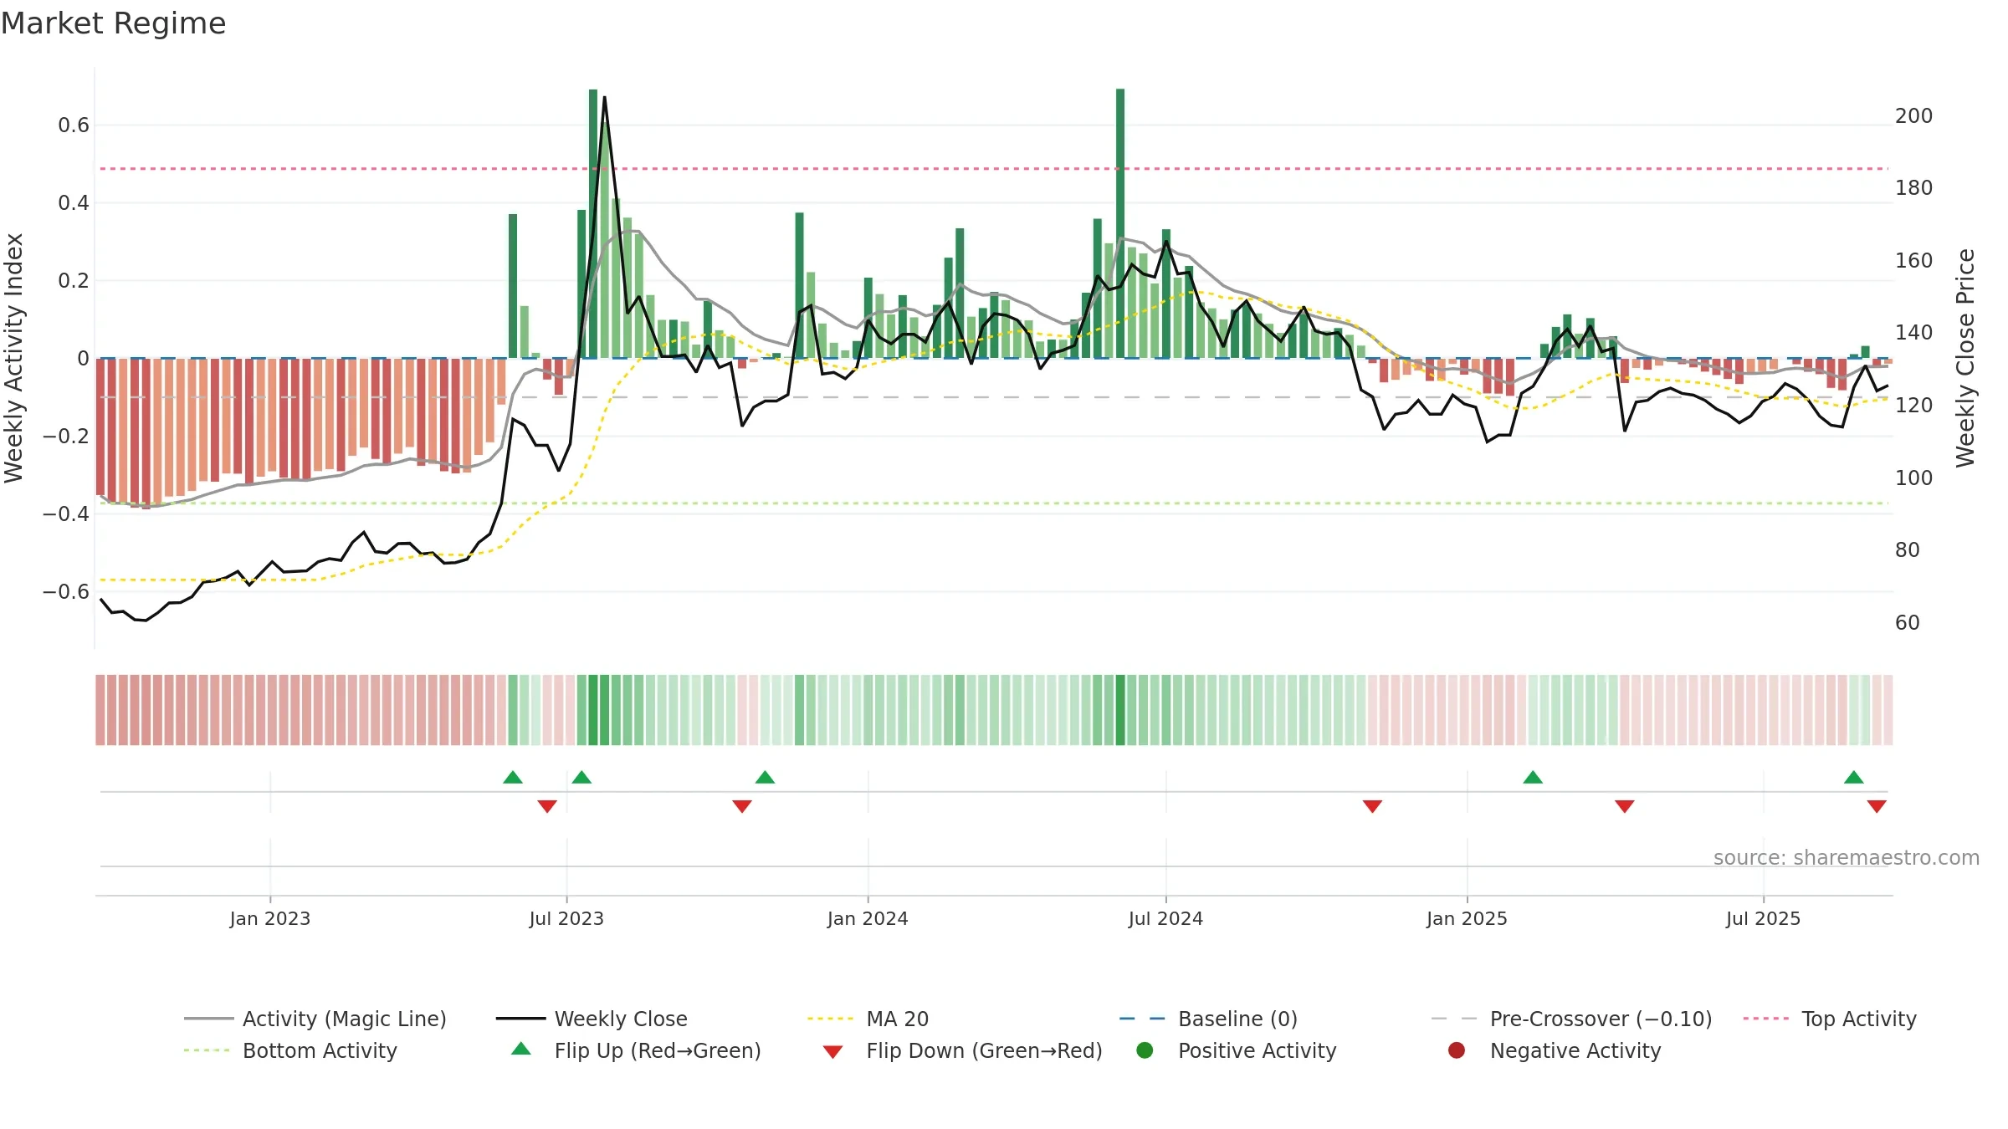
Task: Click the dark red Negative Activity circle icon
Action: tap(1457, 1050)
